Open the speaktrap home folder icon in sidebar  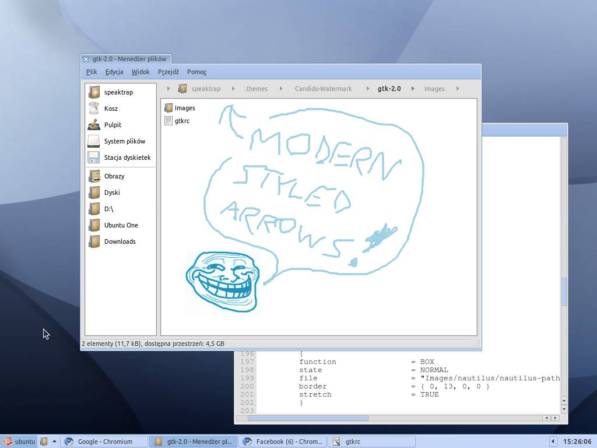click(x=94, y=92)
